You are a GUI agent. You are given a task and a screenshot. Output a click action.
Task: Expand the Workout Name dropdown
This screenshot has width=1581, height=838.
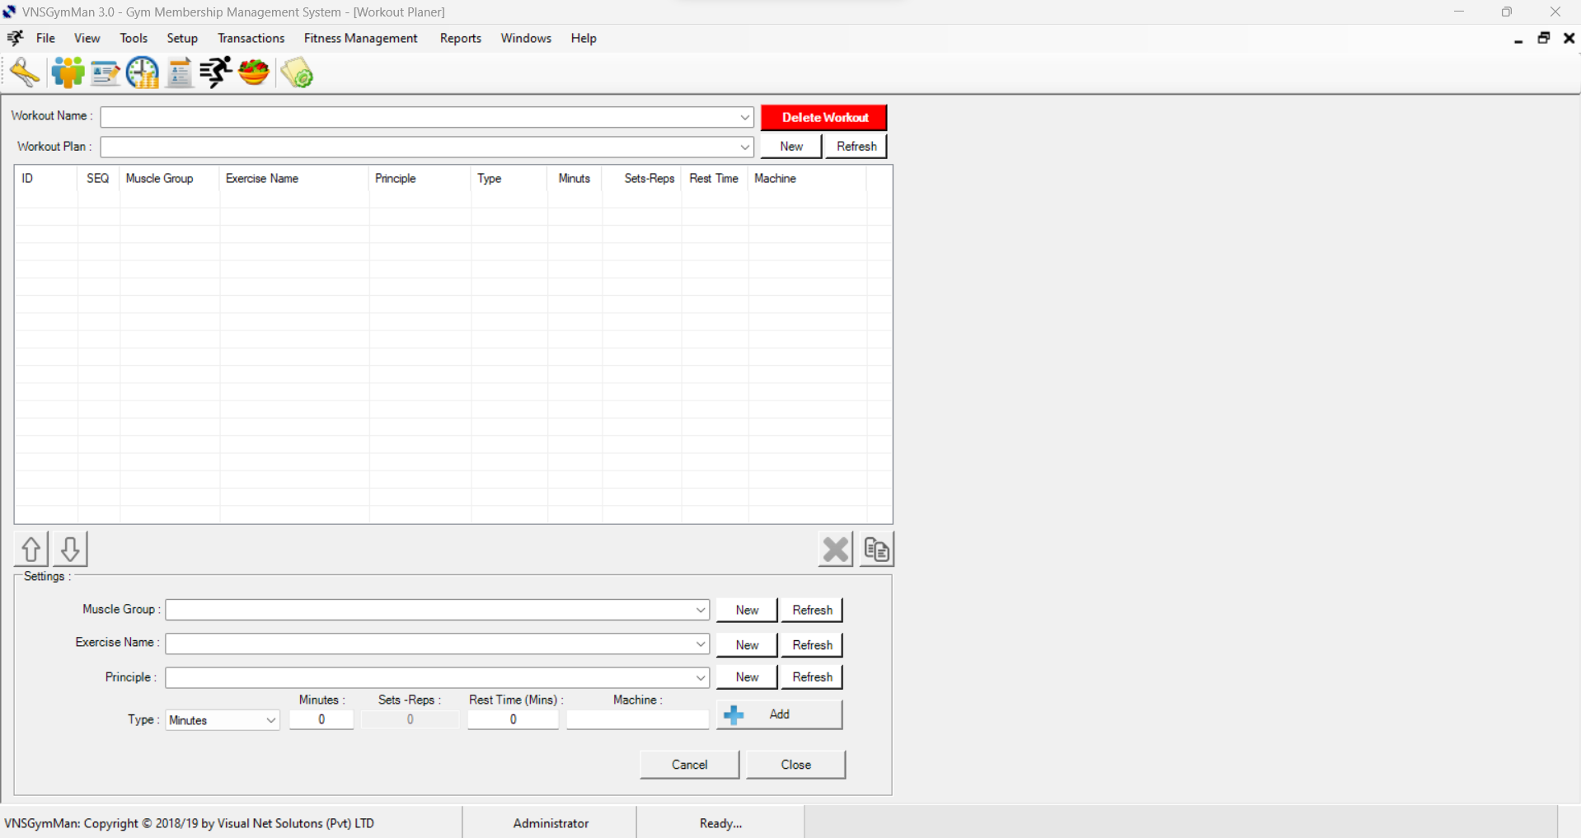pos(744,117)
